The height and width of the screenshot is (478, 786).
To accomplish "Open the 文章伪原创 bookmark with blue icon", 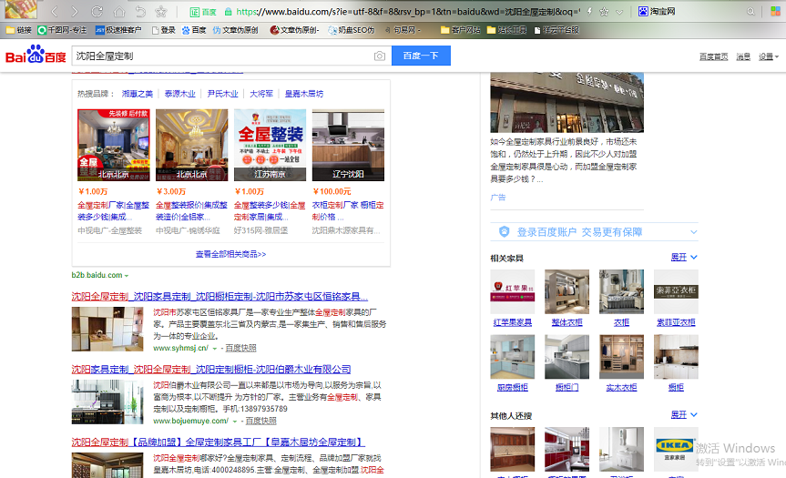I will [235, 30].
